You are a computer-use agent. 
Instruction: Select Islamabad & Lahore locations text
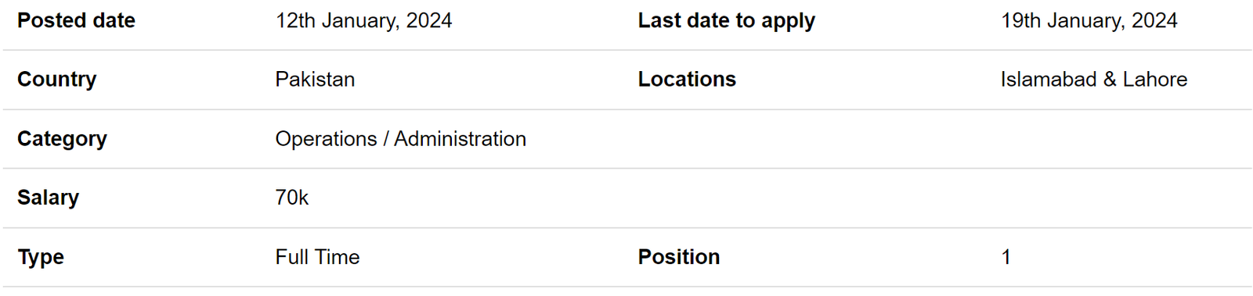(1094, 80)
